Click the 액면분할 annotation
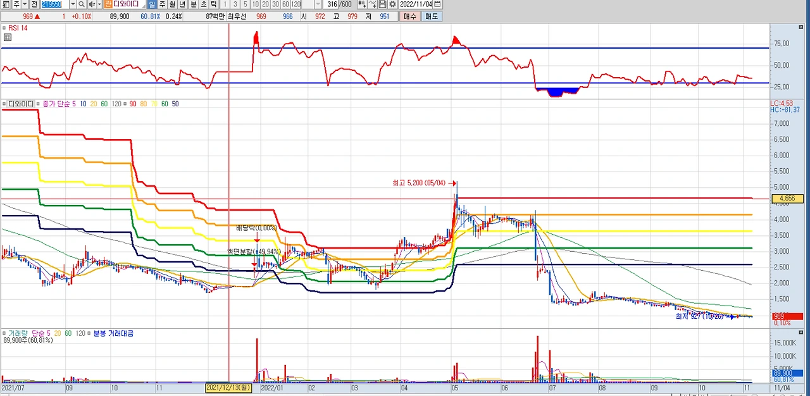Viewport: 810px width, 396px height. pyautogui.click(x=256, y=251)
